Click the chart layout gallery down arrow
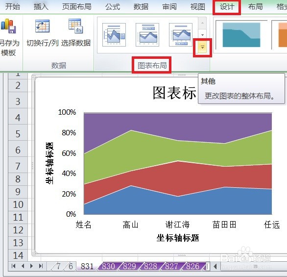287x277 pixels. coord(202,35)
